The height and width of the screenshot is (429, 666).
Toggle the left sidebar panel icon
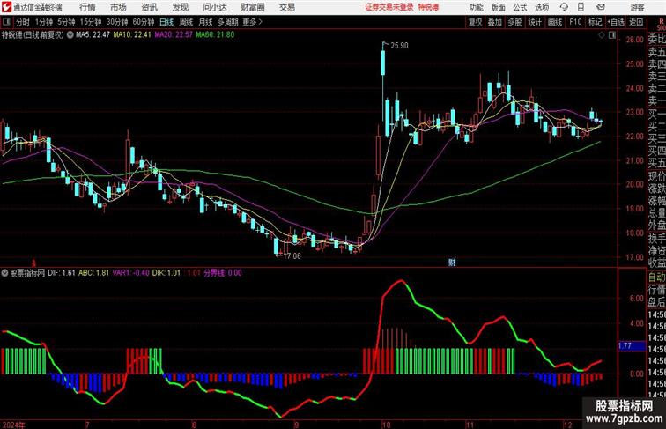click(x=6, y=22)
